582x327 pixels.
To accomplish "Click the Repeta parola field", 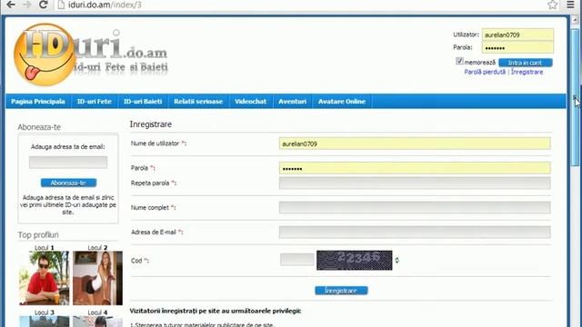I will 415,183.
